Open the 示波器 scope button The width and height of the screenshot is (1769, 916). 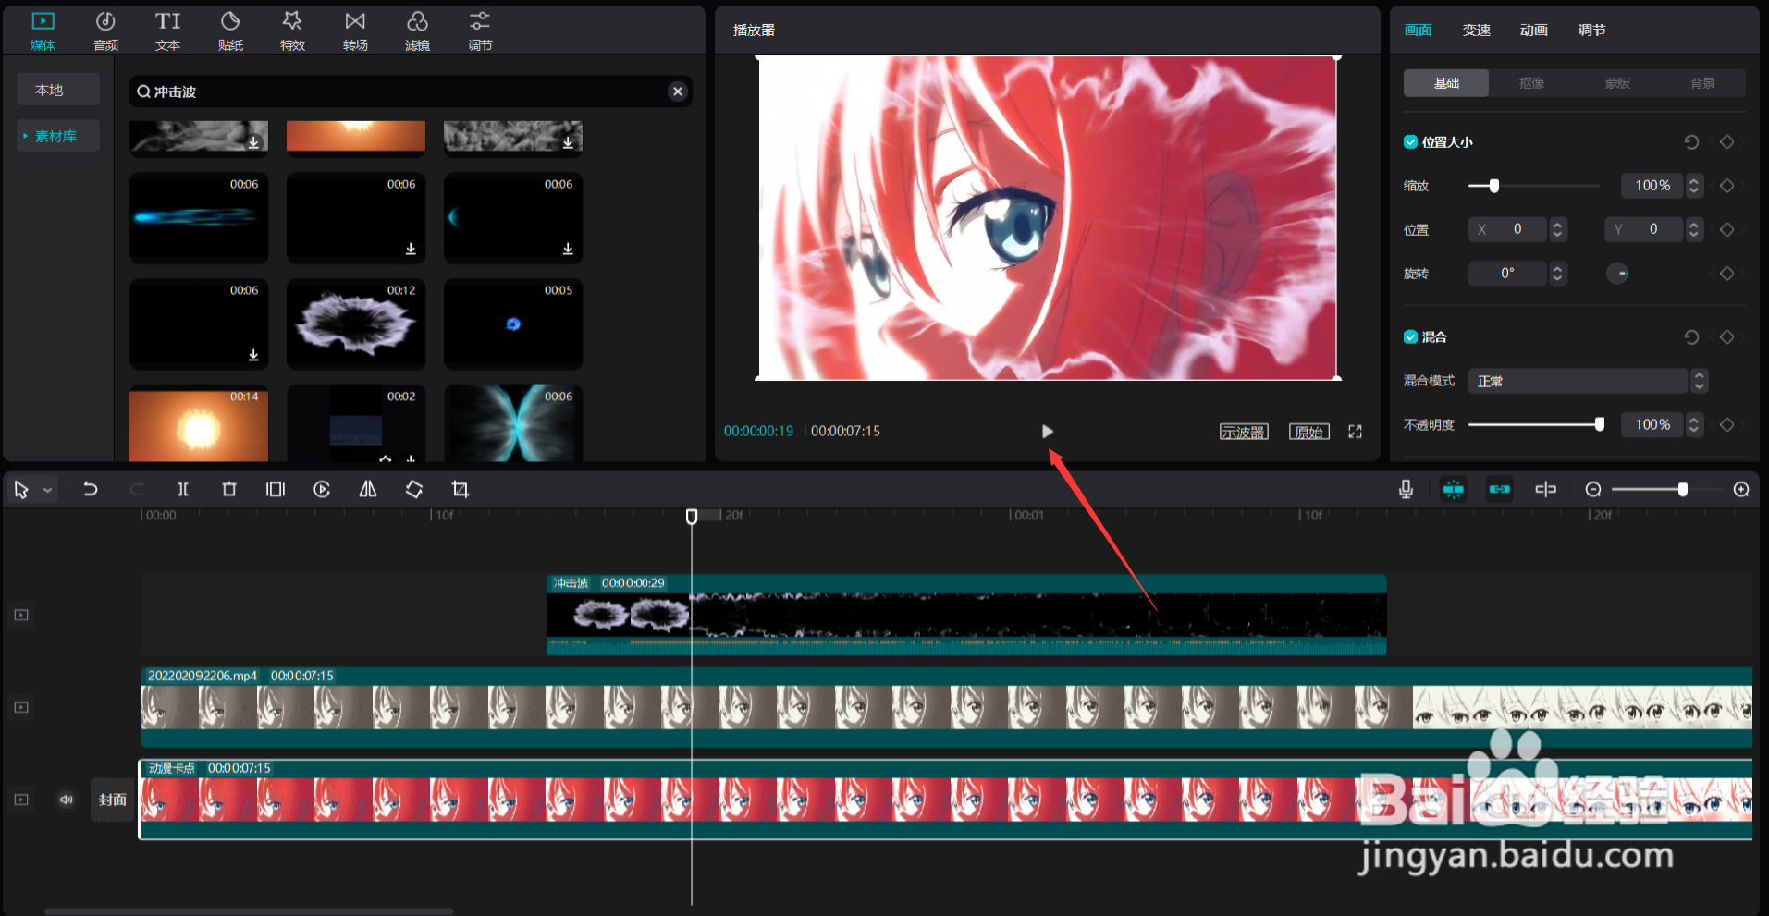click(1244, 432)
